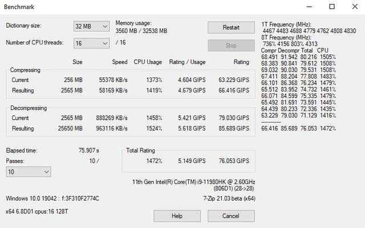
Task: Expand the Number of CPU threads combo box
Action: click(91, 43)
